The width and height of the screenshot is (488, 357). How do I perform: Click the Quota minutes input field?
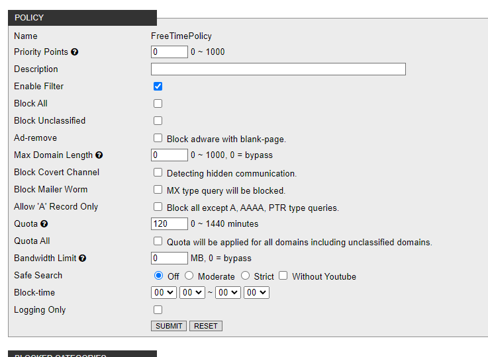coord(170,224)
